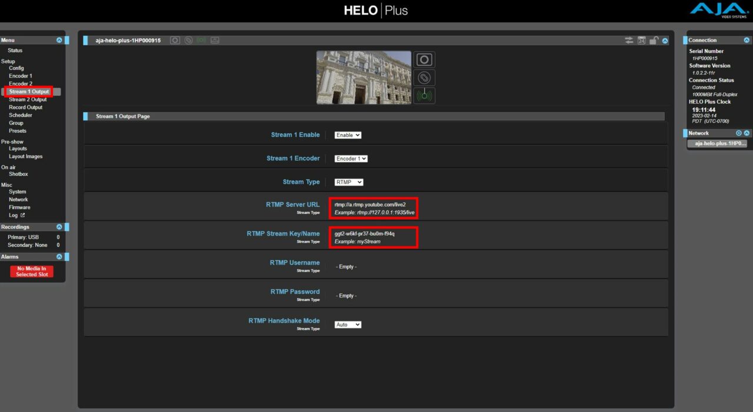Open the Stream Type dropdown
Viewport: 753px width, 412px height.
(349, 182)
